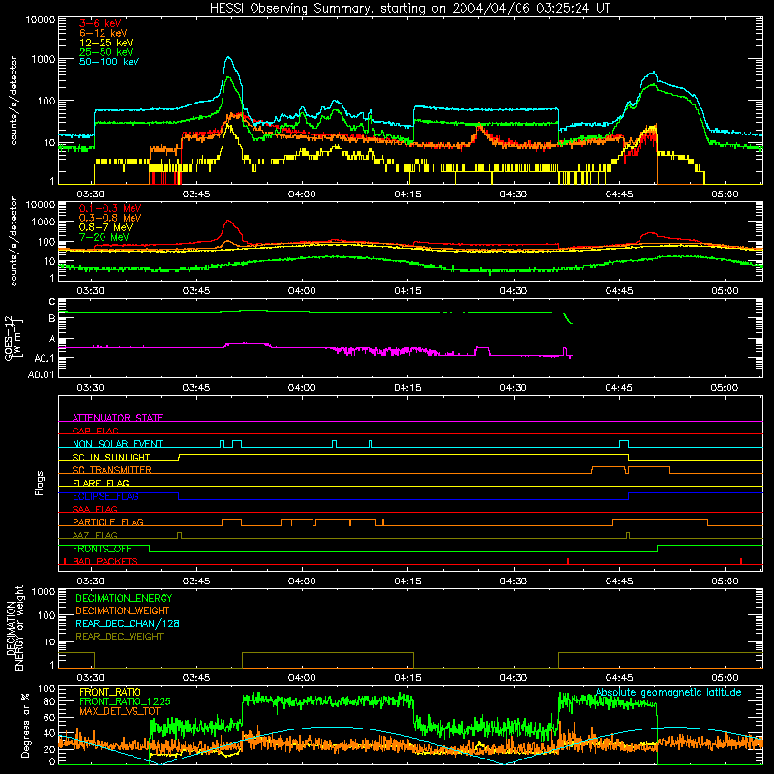Select the 3-6 keV legend label

point(101,23)
